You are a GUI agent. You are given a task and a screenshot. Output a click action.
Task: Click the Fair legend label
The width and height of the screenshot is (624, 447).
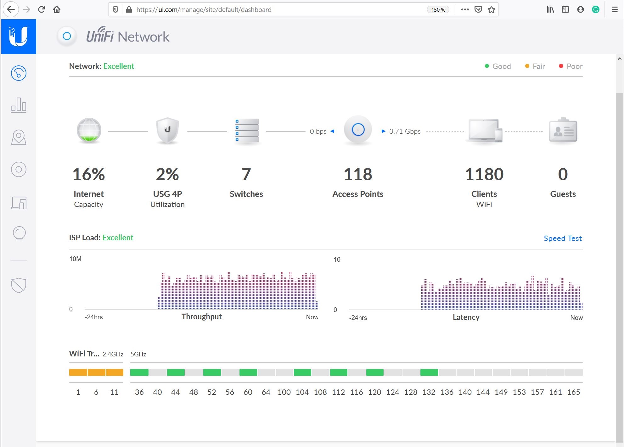point(539,66)
